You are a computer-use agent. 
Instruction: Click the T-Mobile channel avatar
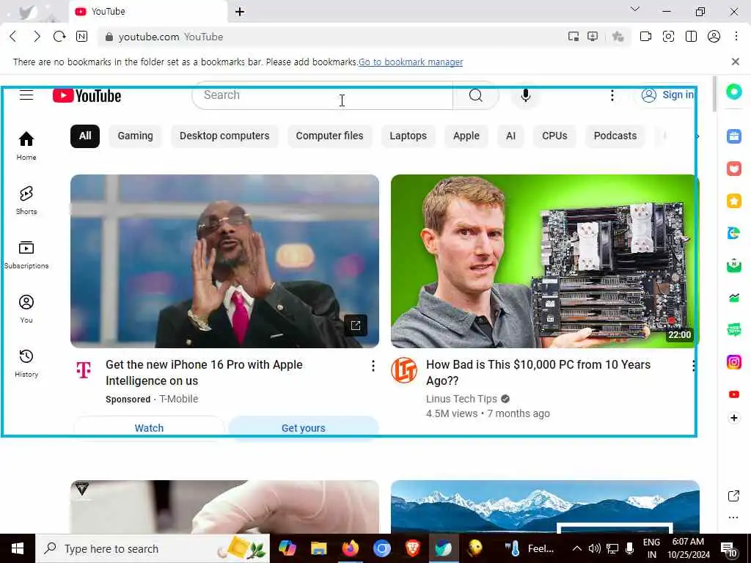(x=84, y=370)
